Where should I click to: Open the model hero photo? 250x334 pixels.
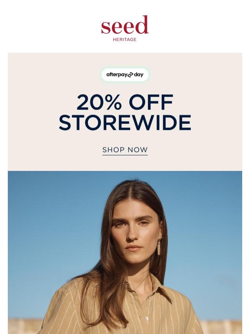point(125,252)
